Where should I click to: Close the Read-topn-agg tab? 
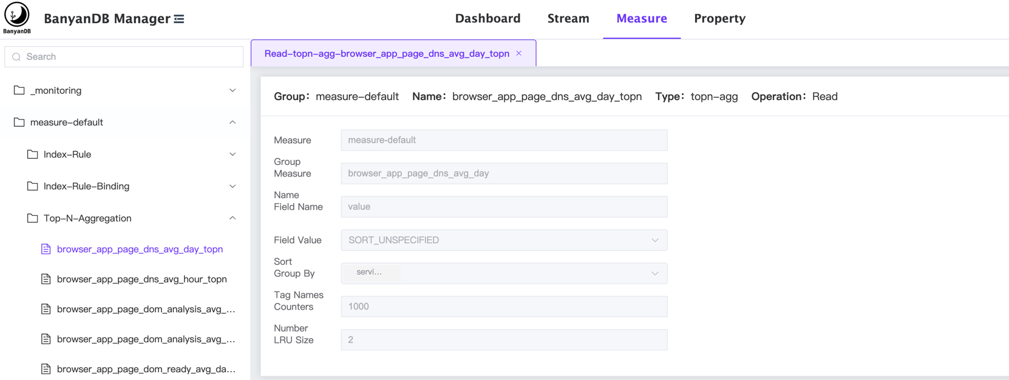point(519,53)
